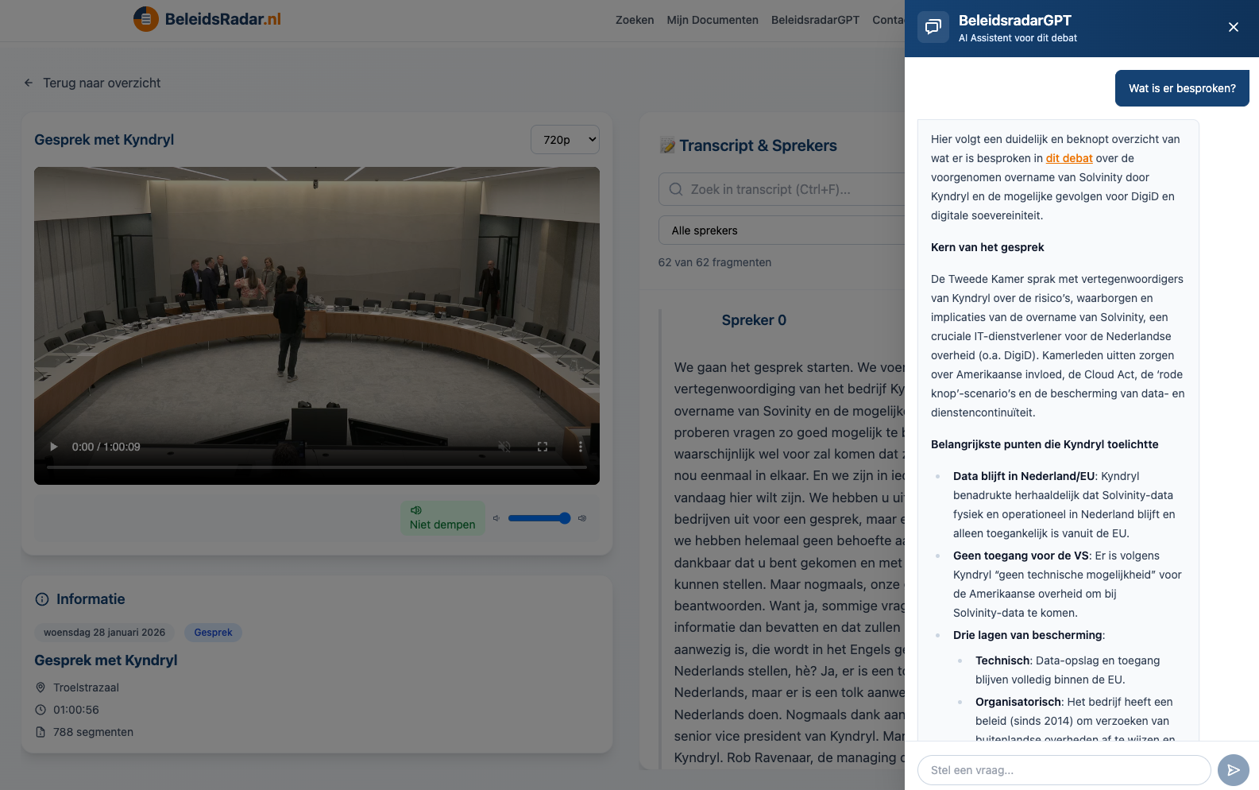Expand the 'Alle sprekers' speaker filter
The width and height of the screenshot is (1259, 790).
(x=782, y=230)
